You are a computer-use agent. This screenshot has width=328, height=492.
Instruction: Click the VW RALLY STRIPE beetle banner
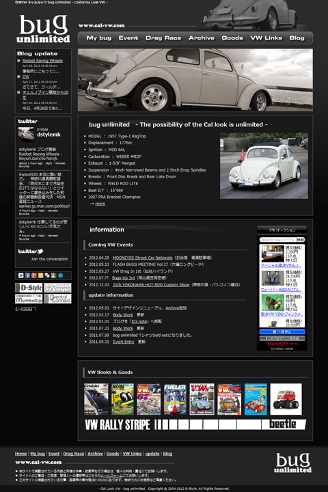coord(195,424)
